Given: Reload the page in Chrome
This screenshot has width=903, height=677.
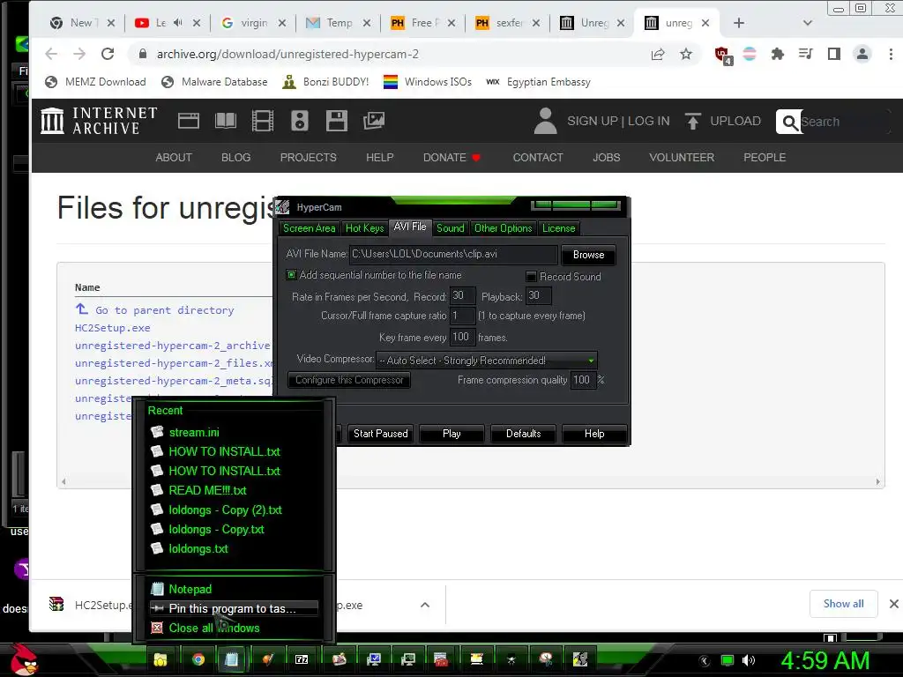Looking at the screenshot, I should (x=108, y=54).
